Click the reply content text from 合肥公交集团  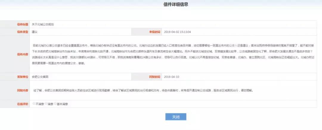(x=143, y=90)
